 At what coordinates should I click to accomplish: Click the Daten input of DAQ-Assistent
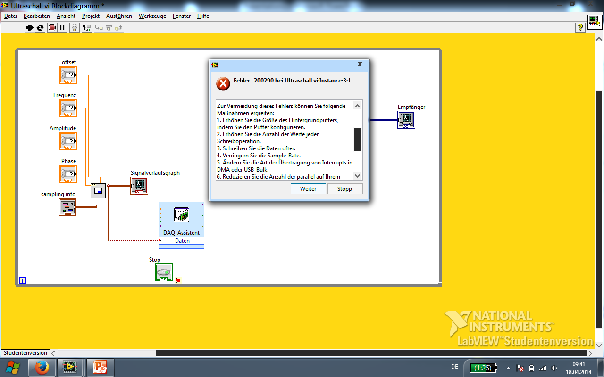(182, 241)
